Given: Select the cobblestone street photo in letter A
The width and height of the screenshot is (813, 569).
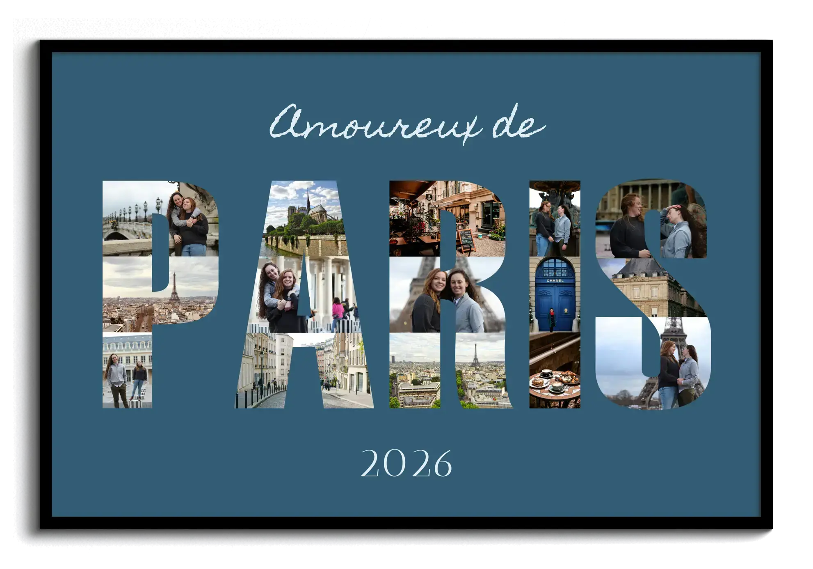Looking at the screenshot, I should (304, 370).
